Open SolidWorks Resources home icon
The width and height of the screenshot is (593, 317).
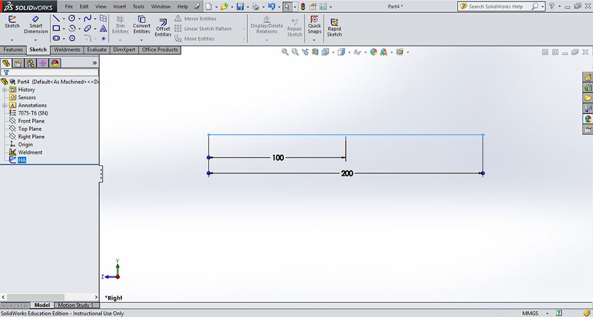click(588, 77)
